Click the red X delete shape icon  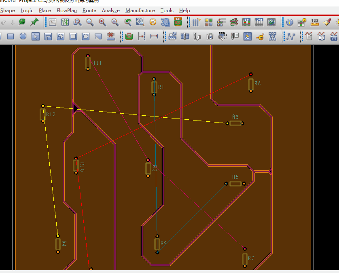[x=110, y=36]
